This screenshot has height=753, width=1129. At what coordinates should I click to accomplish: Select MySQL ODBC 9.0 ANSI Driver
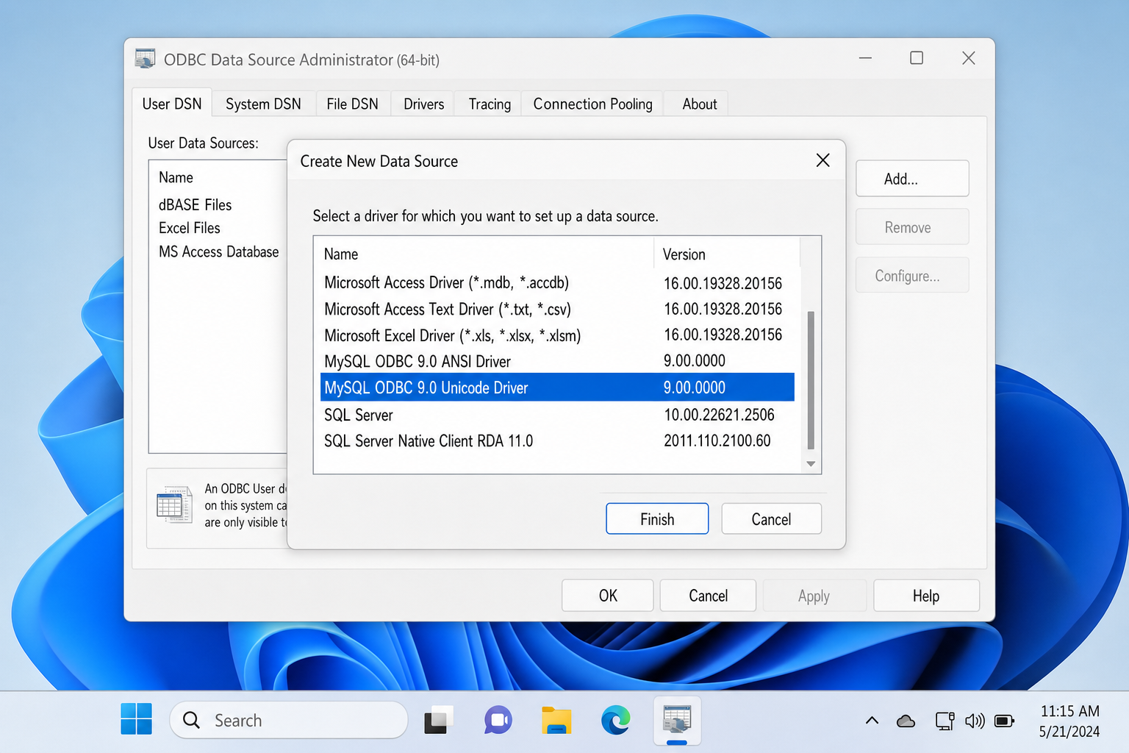(557, 361)
